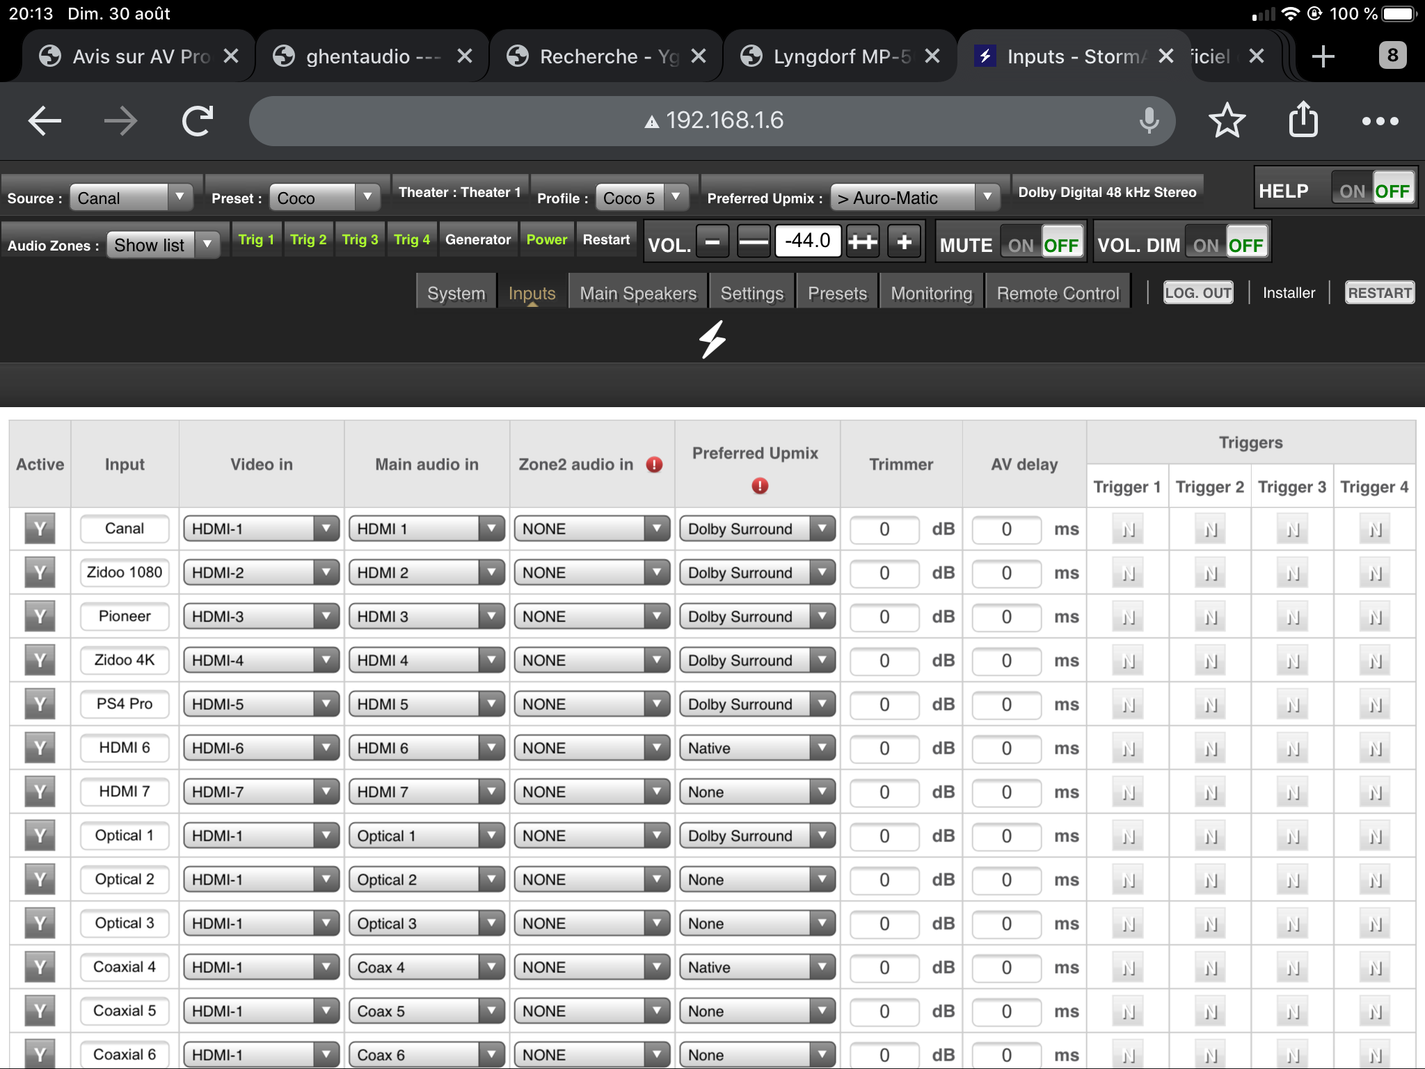The width and height of the screenshot is (1425, 1069).
Task: Open the Profile dropdown showing Coco 5
Action: pos(642,198)
